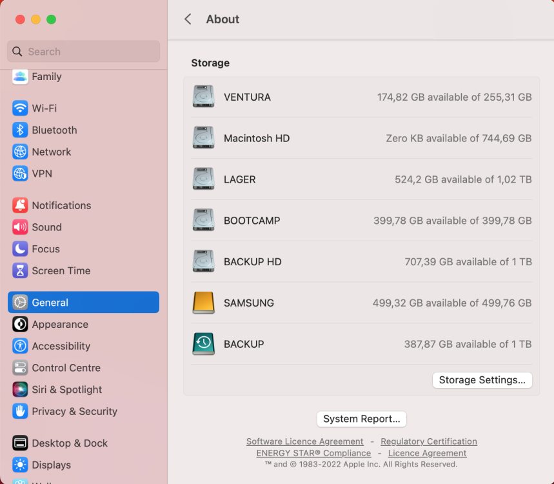Click the Control Centre icon

(20, 368)
